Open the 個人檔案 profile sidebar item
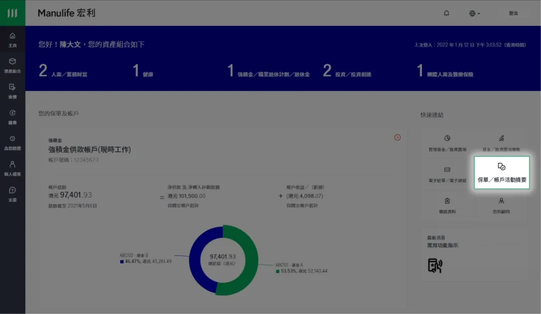Image resolution: width=541 pixels, height=314 pixels. (x=13, y=168)
